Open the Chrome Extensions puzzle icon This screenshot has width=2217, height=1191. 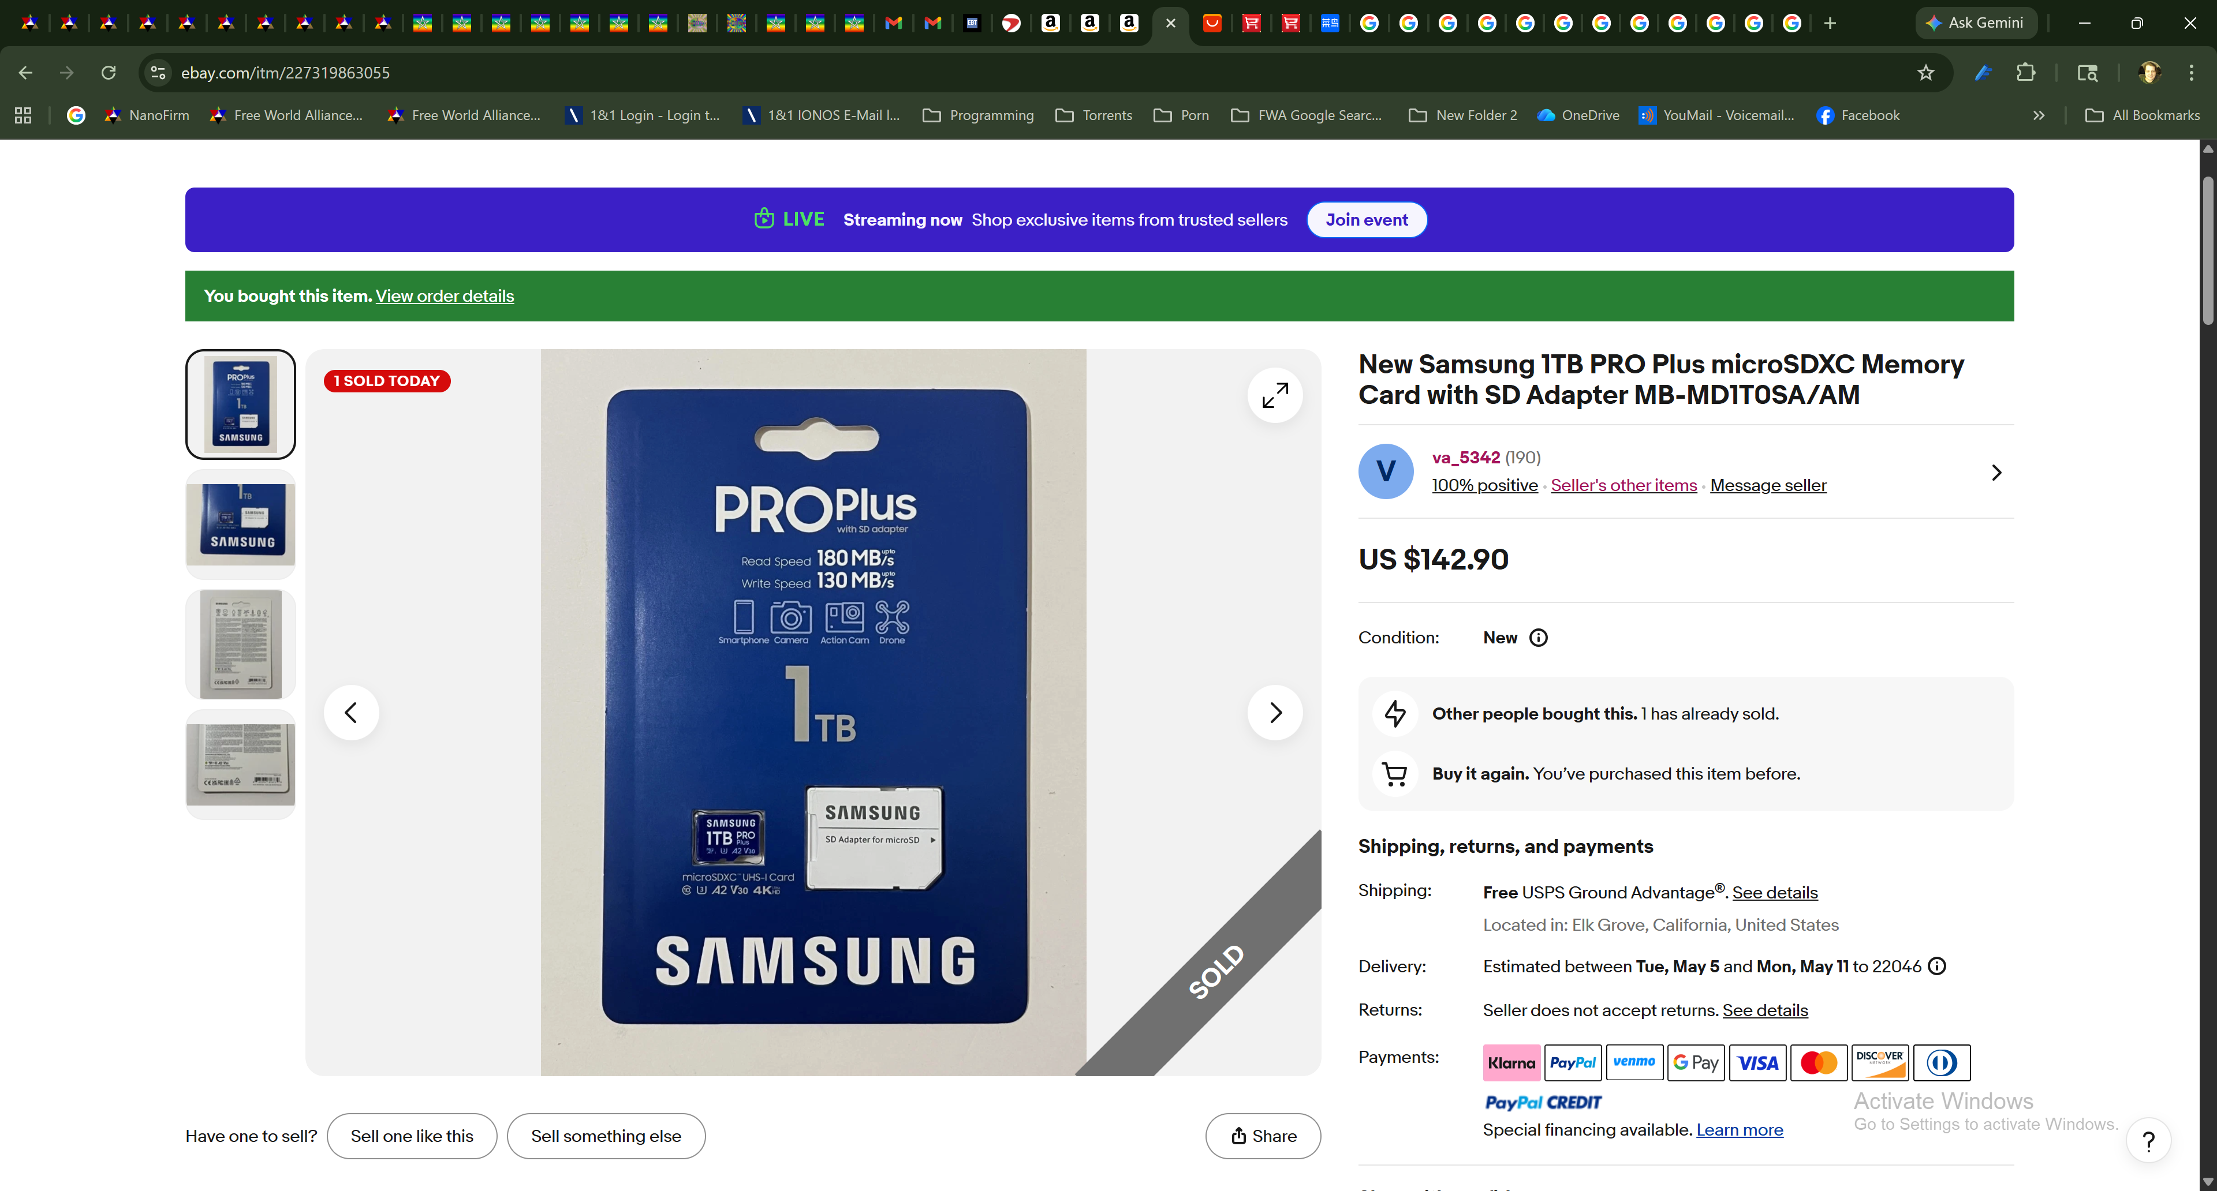(2025, 73)
